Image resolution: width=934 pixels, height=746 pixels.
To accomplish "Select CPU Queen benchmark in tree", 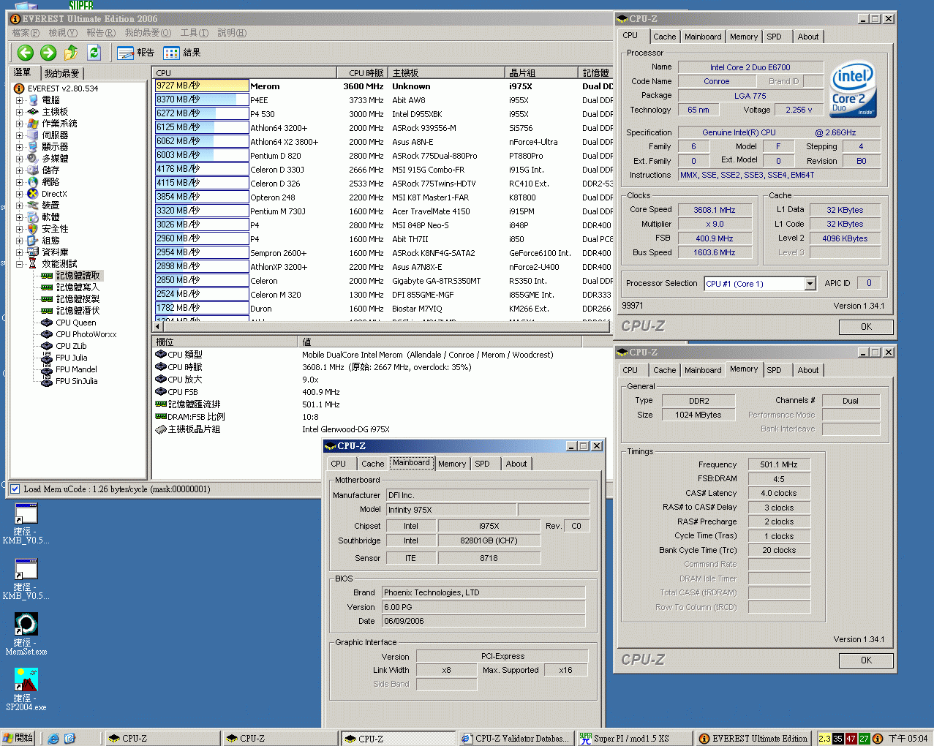I will 75,323.
